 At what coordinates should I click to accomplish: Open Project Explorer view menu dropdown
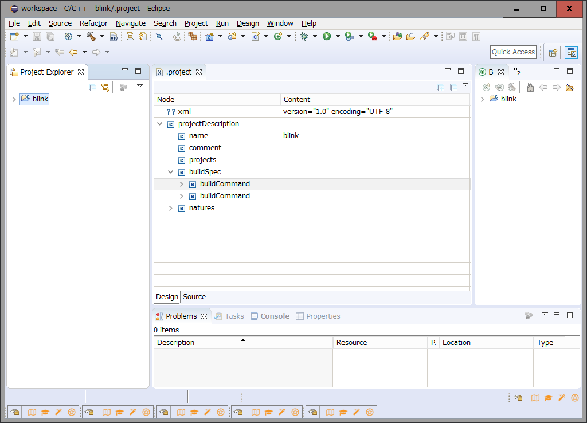(140, 86)
